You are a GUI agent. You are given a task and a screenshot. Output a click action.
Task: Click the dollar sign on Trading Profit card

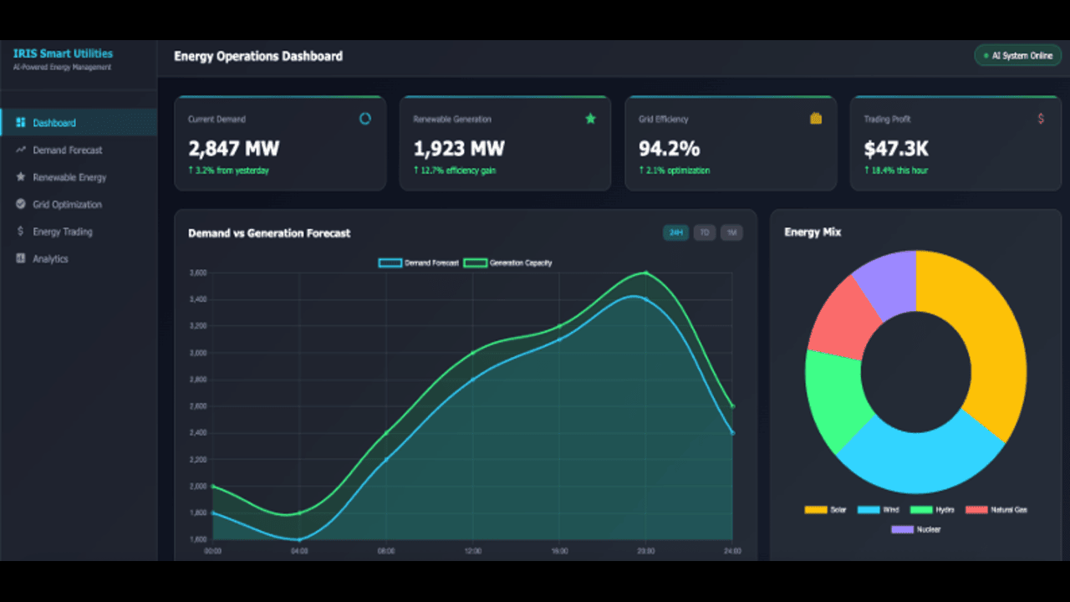(x=1041, y=119)
